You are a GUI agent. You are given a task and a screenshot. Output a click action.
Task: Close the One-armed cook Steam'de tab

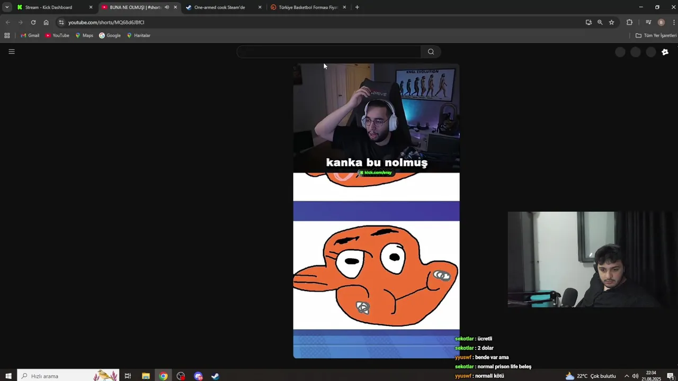point(260,7)
